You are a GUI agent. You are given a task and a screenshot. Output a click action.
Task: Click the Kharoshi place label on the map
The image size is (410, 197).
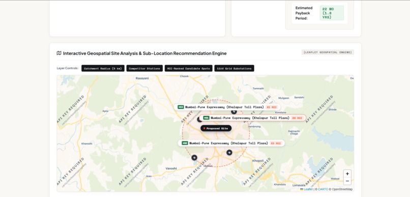click(x=87, y=144)
